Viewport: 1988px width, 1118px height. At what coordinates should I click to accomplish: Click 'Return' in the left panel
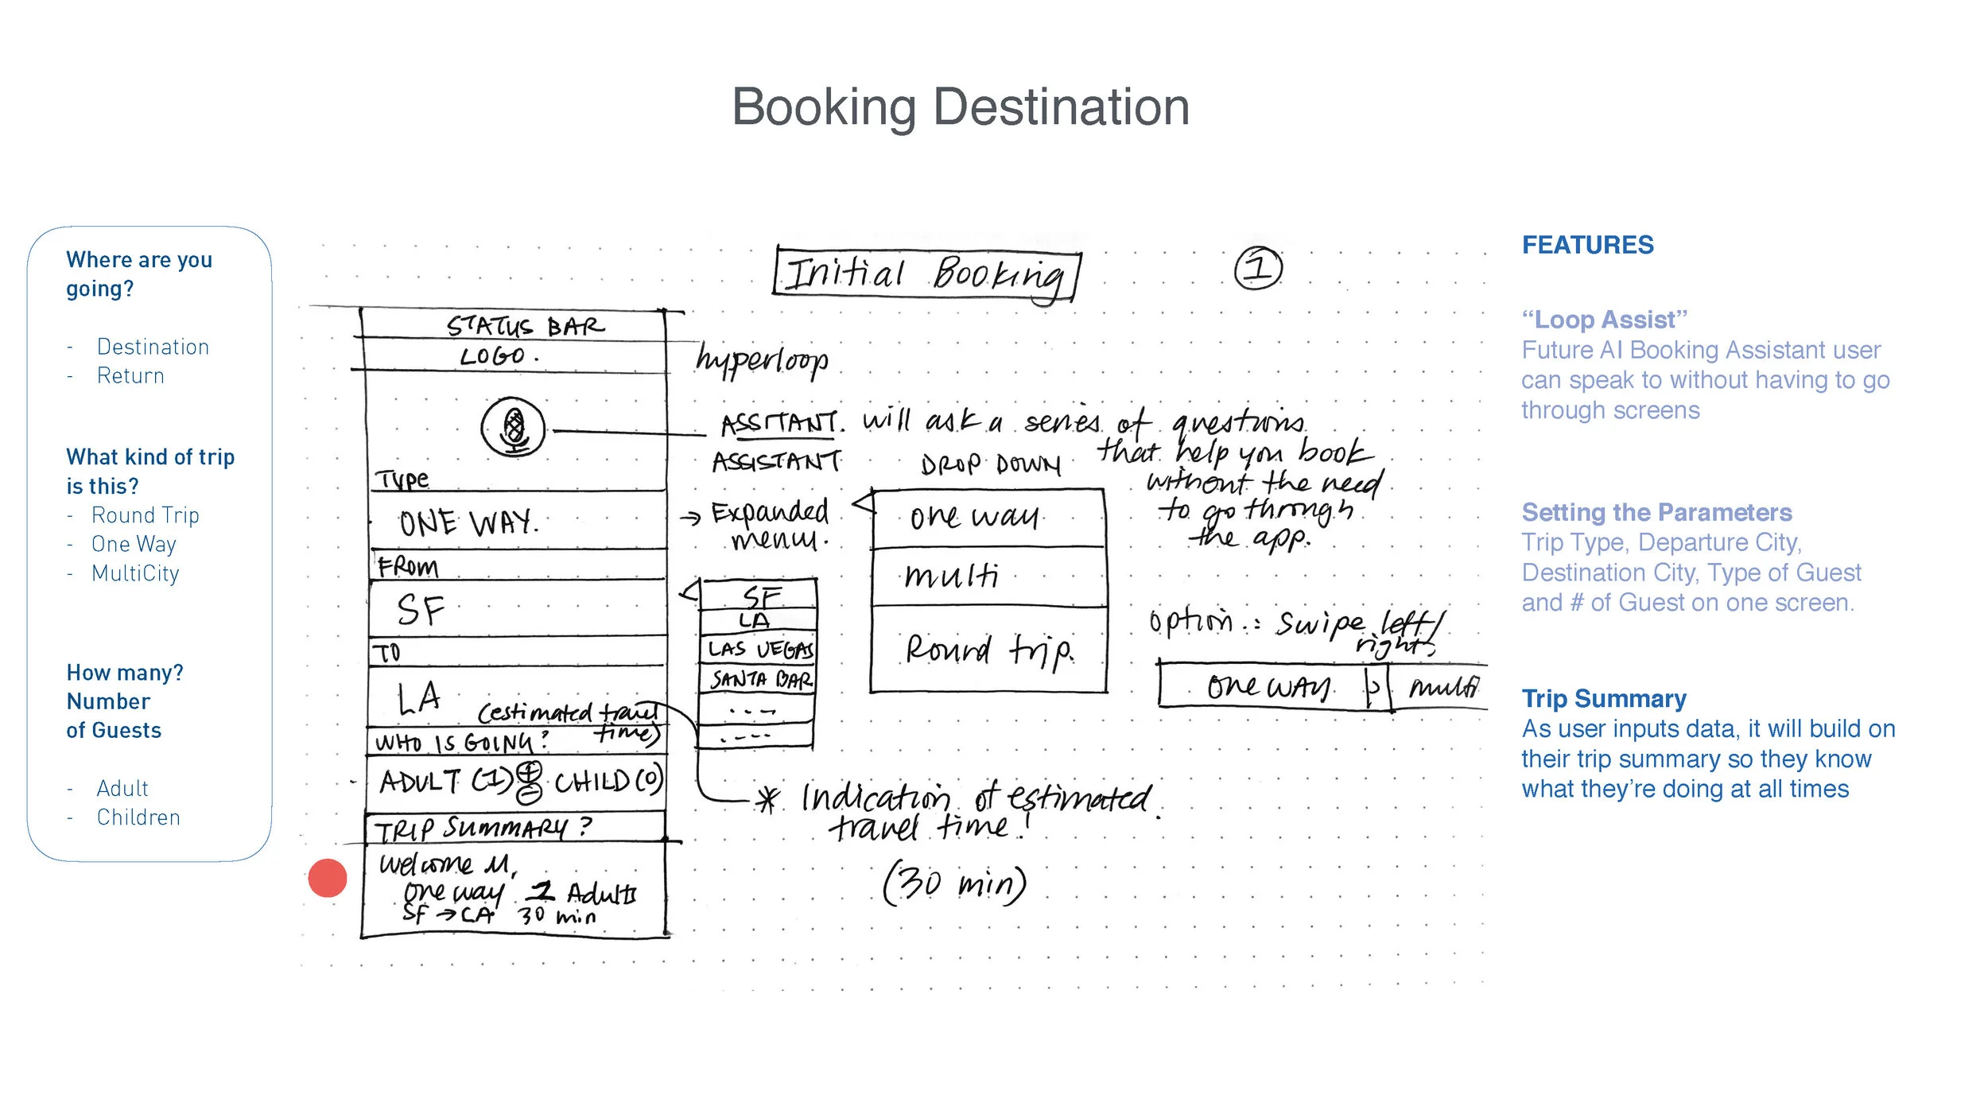pos(130,375)
